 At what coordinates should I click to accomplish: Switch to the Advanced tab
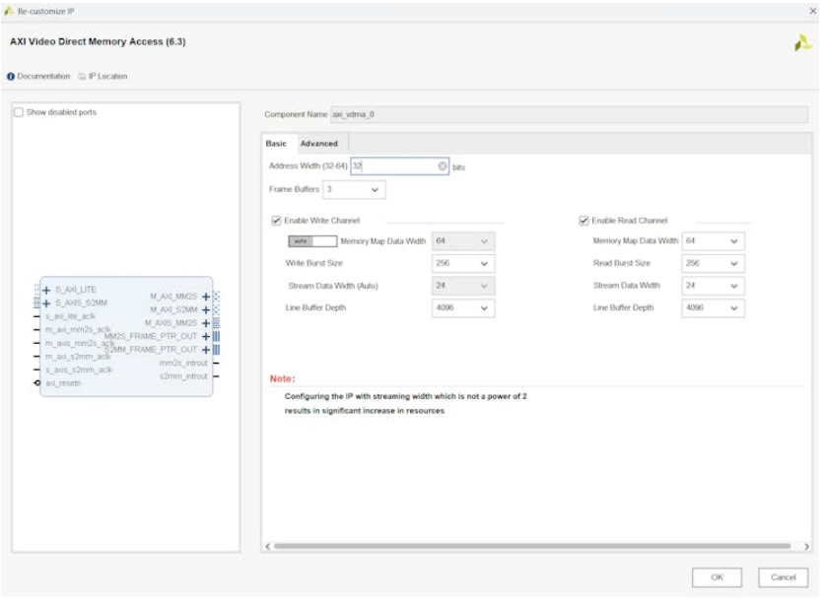[318, 144]
